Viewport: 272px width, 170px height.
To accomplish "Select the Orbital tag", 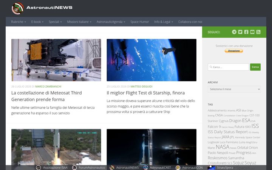I will tap(242, 148).
